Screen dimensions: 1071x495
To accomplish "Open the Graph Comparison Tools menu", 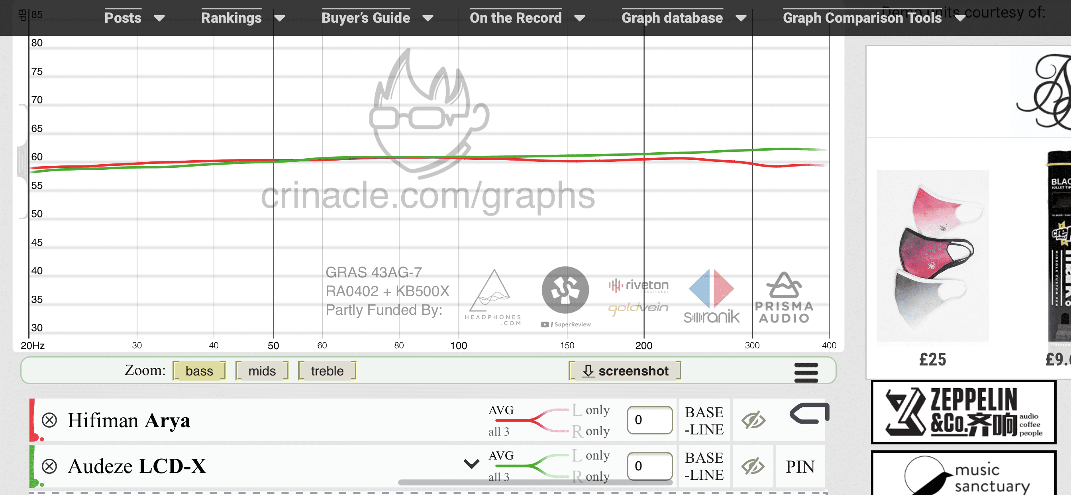I will coord(862,18).
